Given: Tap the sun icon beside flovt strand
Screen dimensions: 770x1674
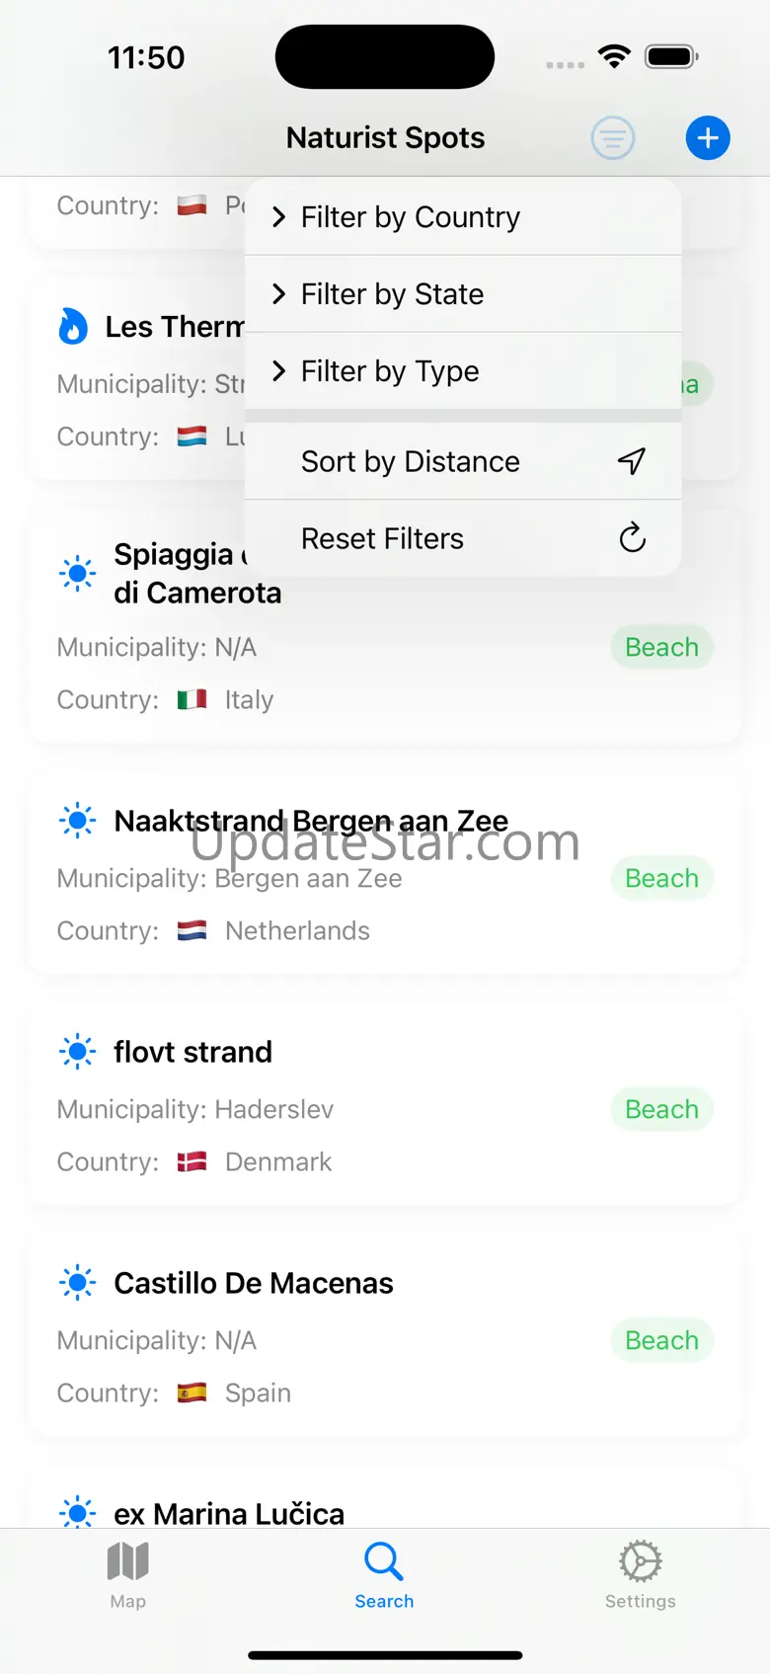Looking at the screenshot, I should [77, 1052].
